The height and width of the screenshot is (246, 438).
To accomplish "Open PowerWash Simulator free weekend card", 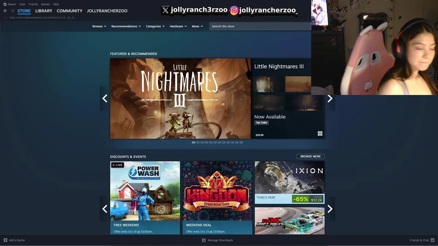I will point(145,197).
